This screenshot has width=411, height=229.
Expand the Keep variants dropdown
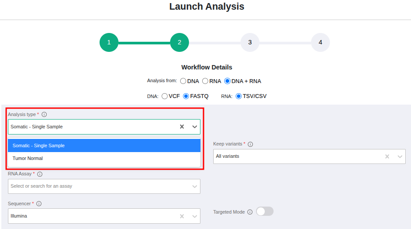pyautogui.click(x=400, y=156)
